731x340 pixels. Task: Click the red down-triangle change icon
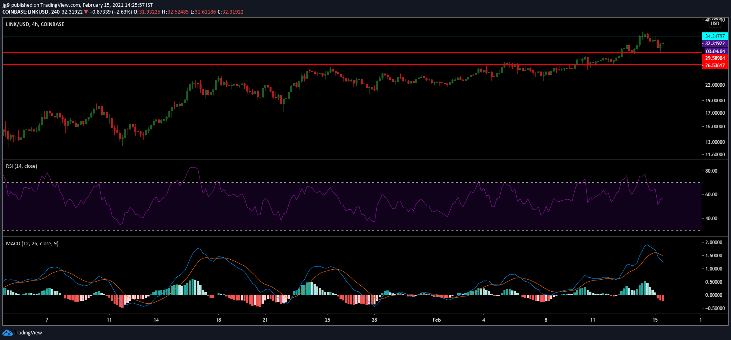(86, 12)
